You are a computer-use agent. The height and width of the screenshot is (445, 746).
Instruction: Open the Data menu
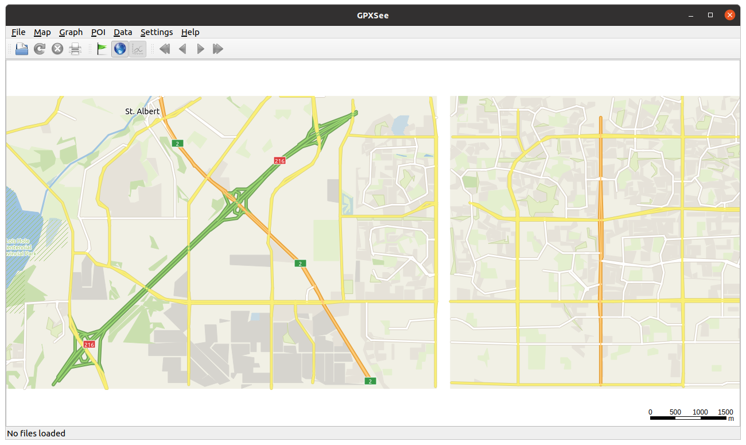pyautogui.click(x=123, y=32)
